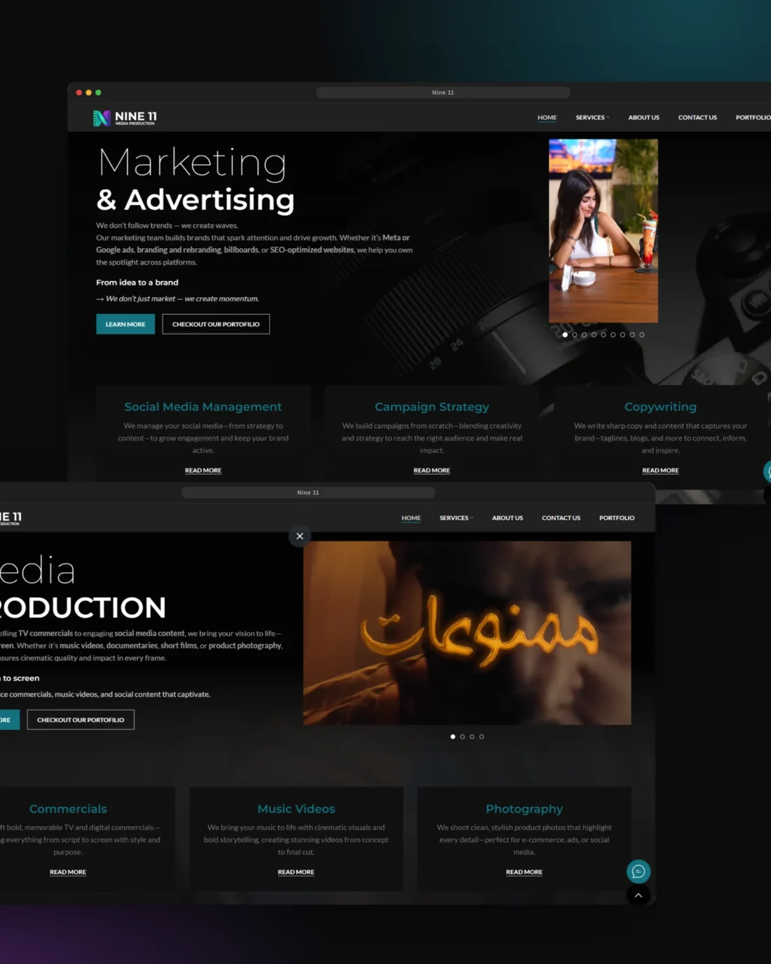This screenshot has height=964, width=771.
Task: Select the third carousel dot in the Marketing window
Action: point(585,335)
